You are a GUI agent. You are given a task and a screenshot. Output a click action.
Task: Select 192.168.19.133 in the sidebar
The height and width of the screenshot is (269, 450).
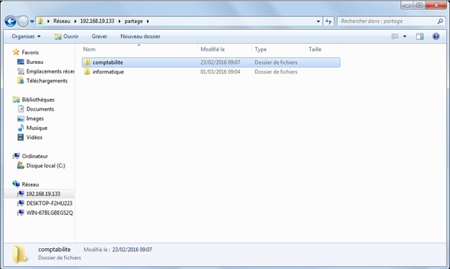click(x=43, y=194)
